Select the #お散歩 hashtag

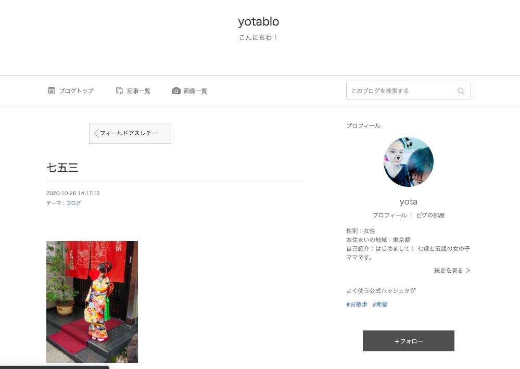pyautogui.click(x=357, y=304)
